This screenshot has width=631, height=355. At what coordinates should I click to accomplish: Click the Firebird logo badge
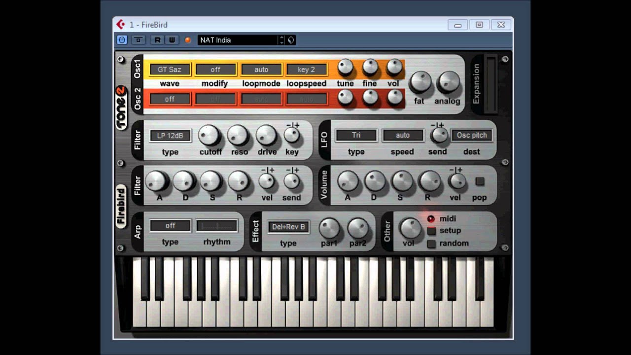[121, 207]
